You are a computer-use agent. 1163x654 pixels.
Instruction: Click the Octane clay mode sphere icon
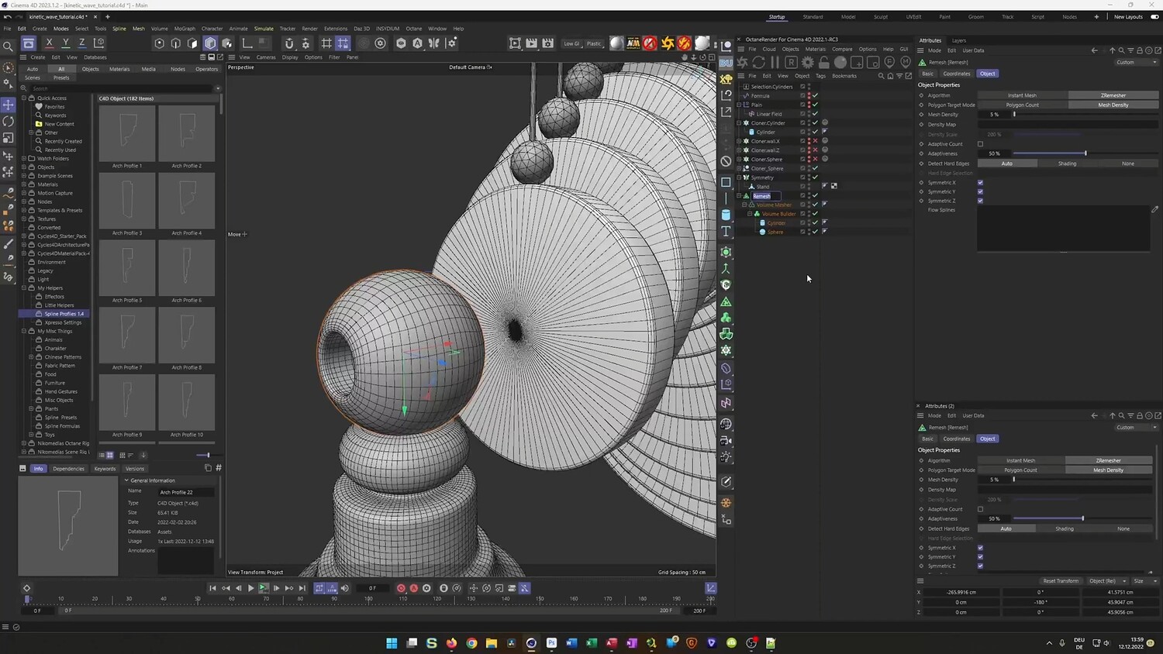840,62
